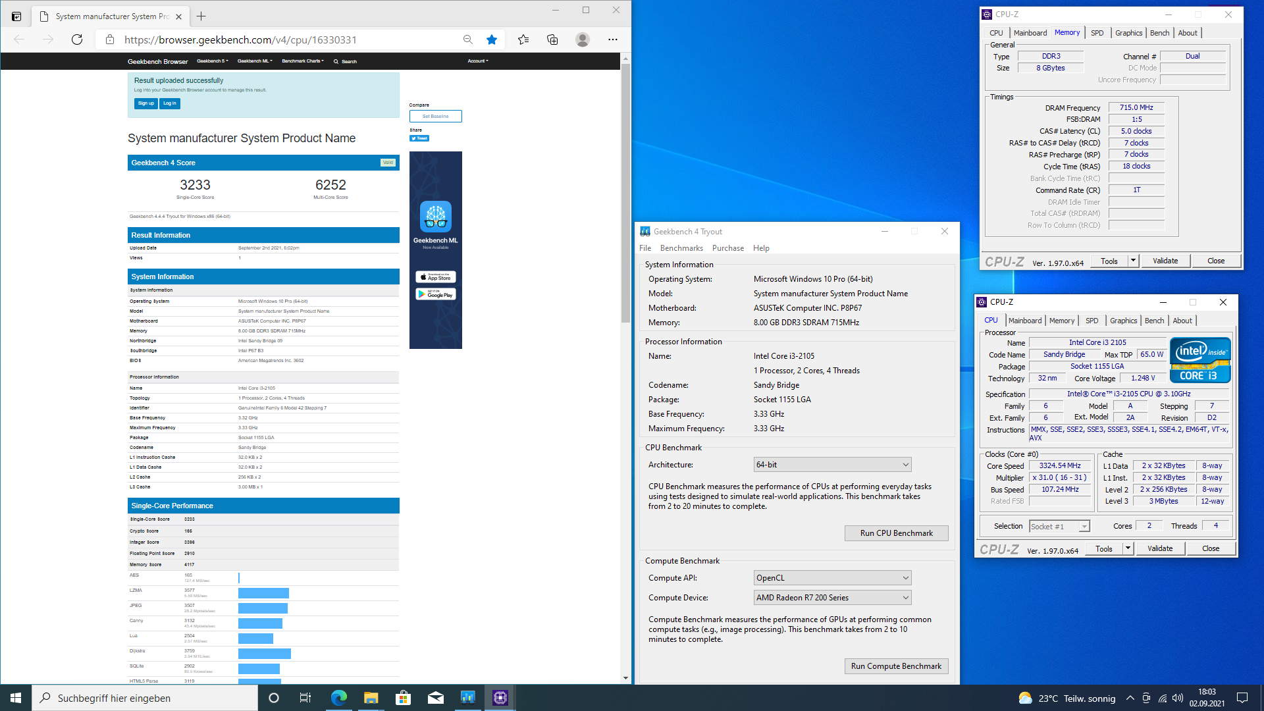Expand the Geekbench ML dropdown menu

tap(255, 61)
